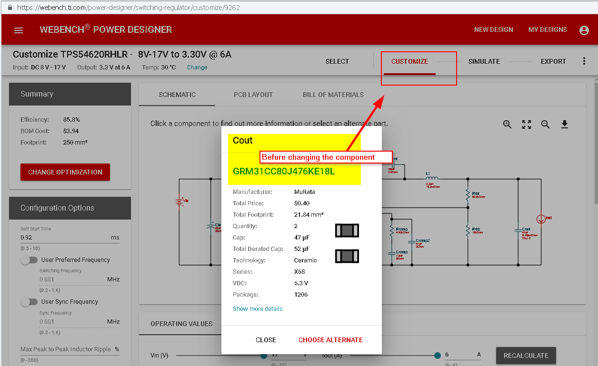Zoom in on the schematic

[x=508, y=125]
